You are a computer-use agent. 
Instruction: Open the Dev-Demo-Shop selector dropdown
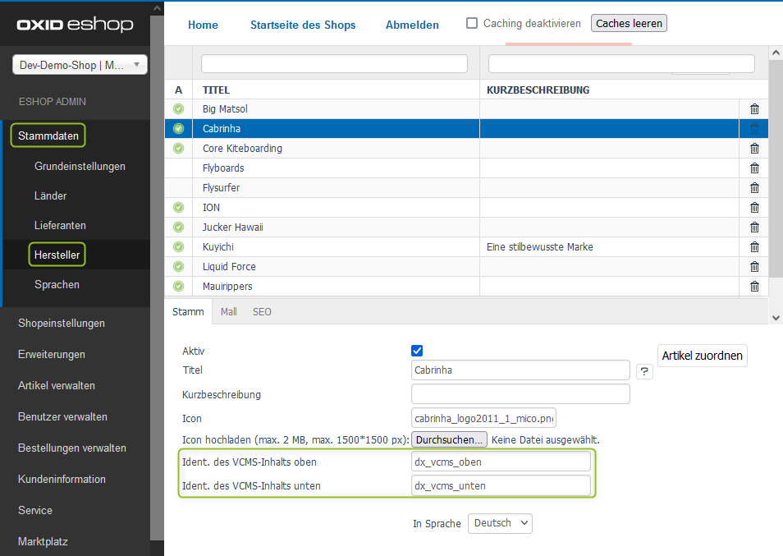tap(80, 65)
